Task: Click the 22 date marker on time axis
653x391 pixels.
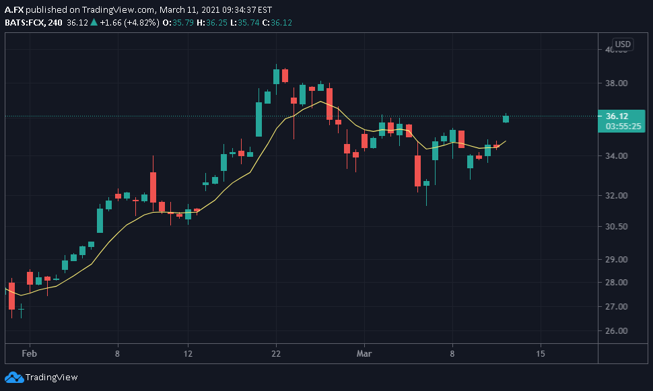Action: [x=276, y=353]
